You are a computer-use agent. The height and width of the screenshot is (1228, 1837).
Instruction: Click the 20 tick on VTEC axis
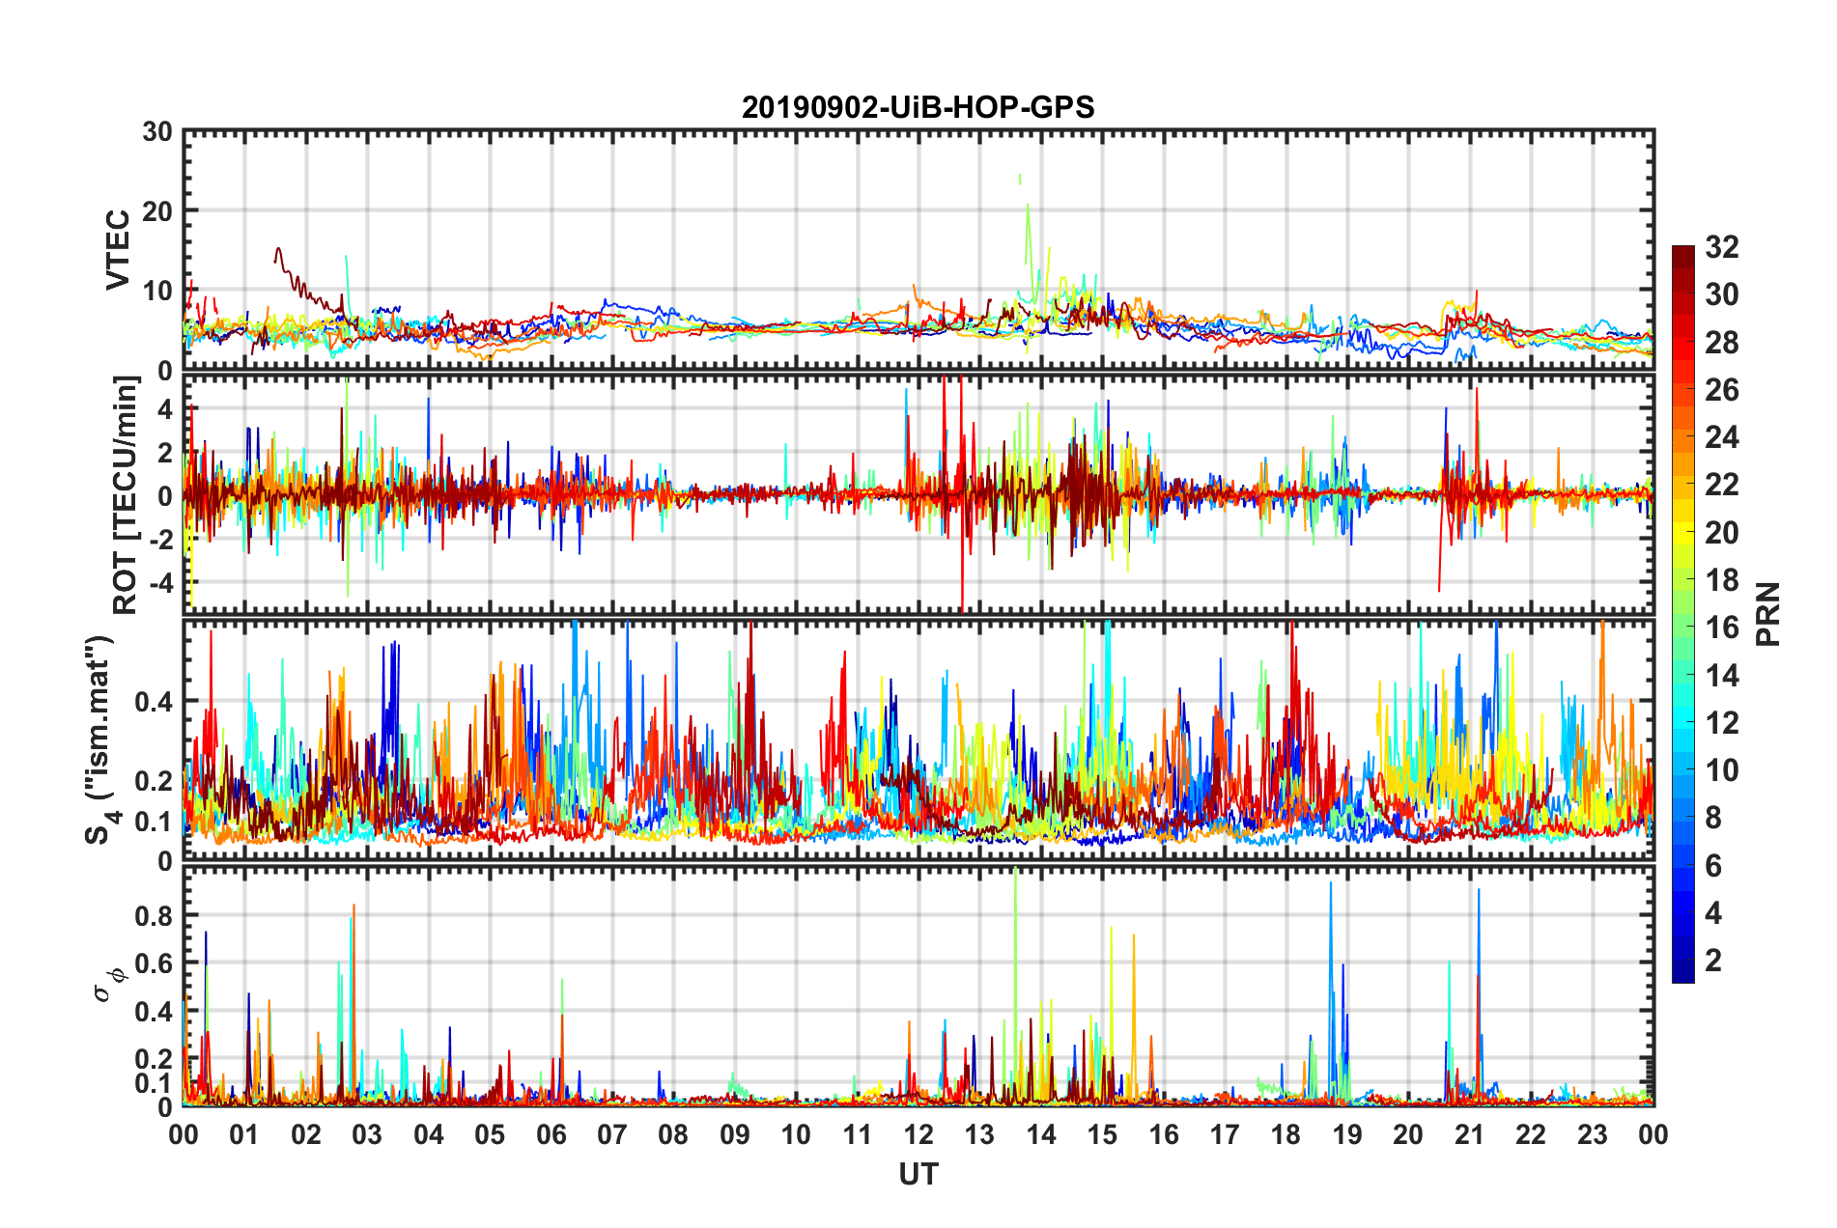click(156, 210)
